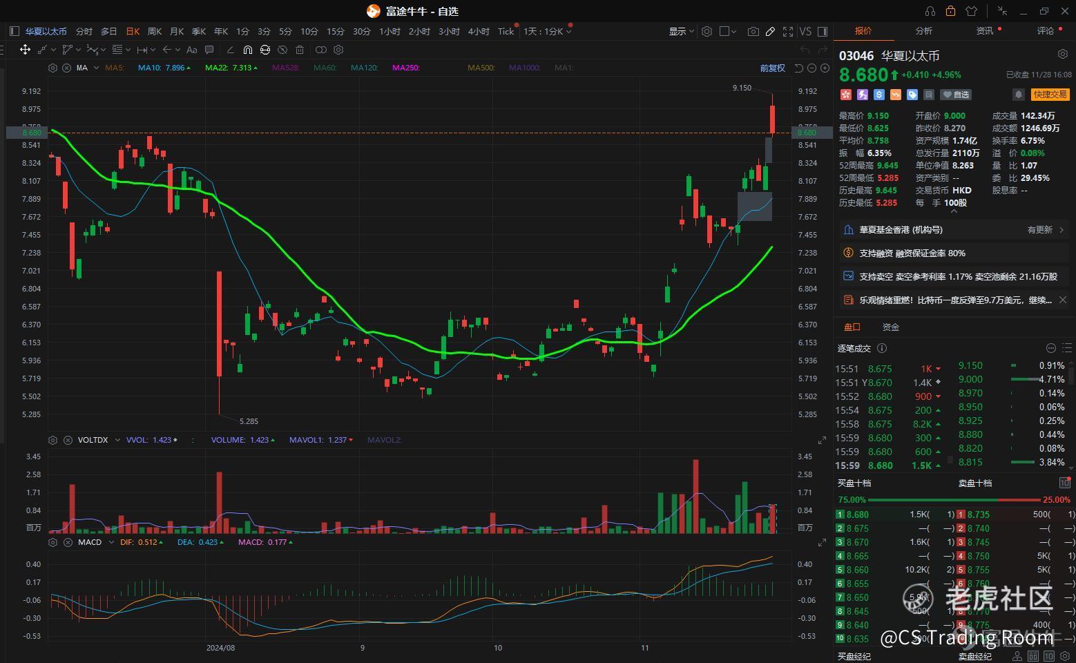1076x663 pixels.
Task: Add a comment bubble note to chart
Action: [x=209, y=50]
